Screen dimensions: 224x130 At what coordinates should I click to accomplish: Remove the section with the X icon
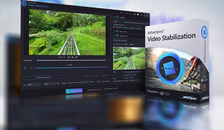coord(108,67)
